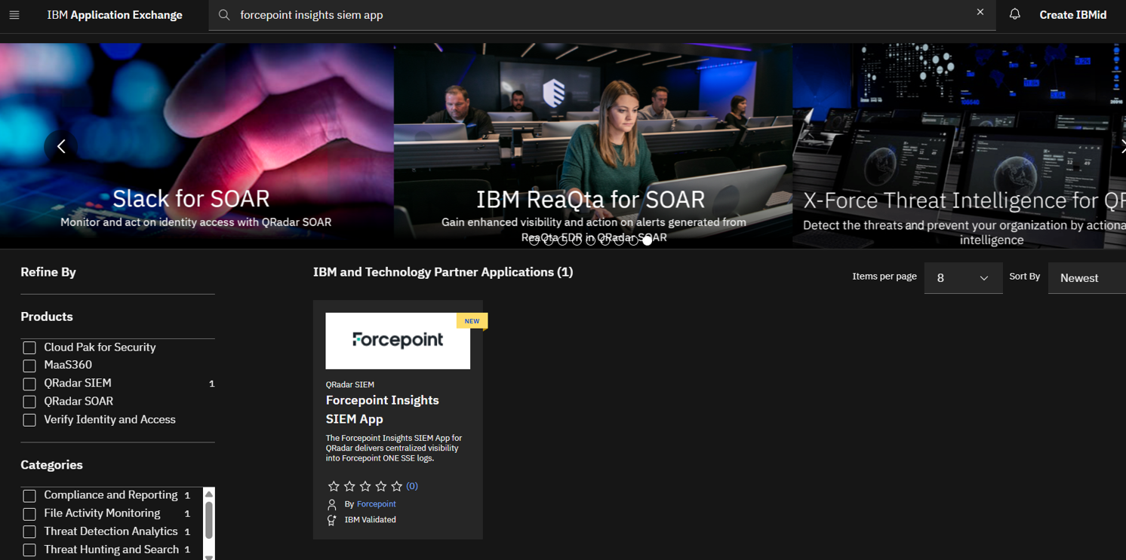Click the search magnifier icon
Viewport: 1126px width, 560px height.
[x=224, y=15]
